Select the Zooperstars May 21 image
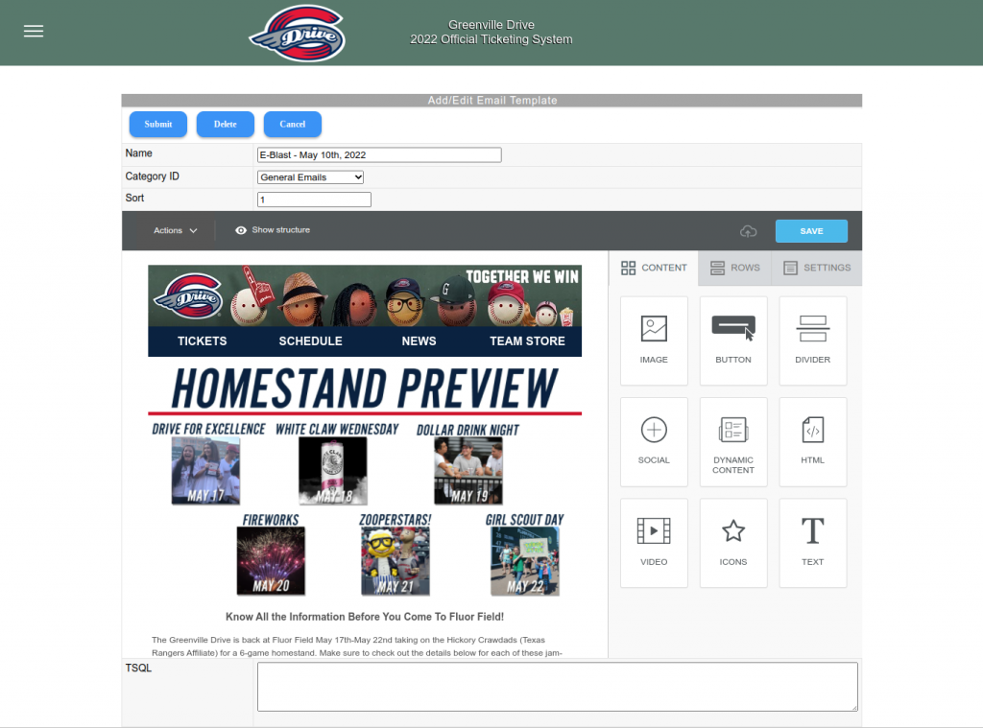Screen dimensions: 983x728 396,561
